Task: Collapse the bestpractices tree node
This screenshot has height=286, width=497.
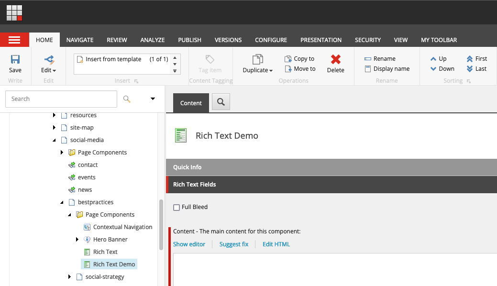Action: [61, 202]
